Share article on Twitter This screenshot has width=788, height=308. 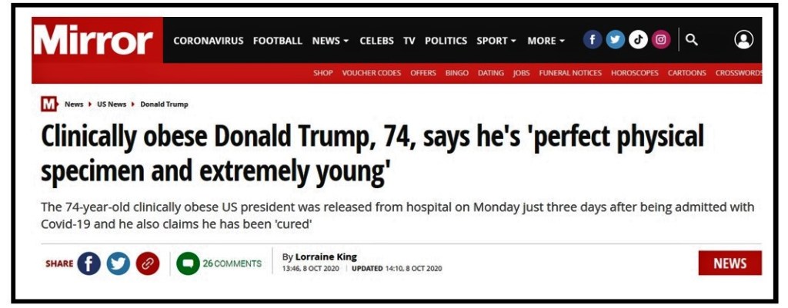[x=119, y=263]
